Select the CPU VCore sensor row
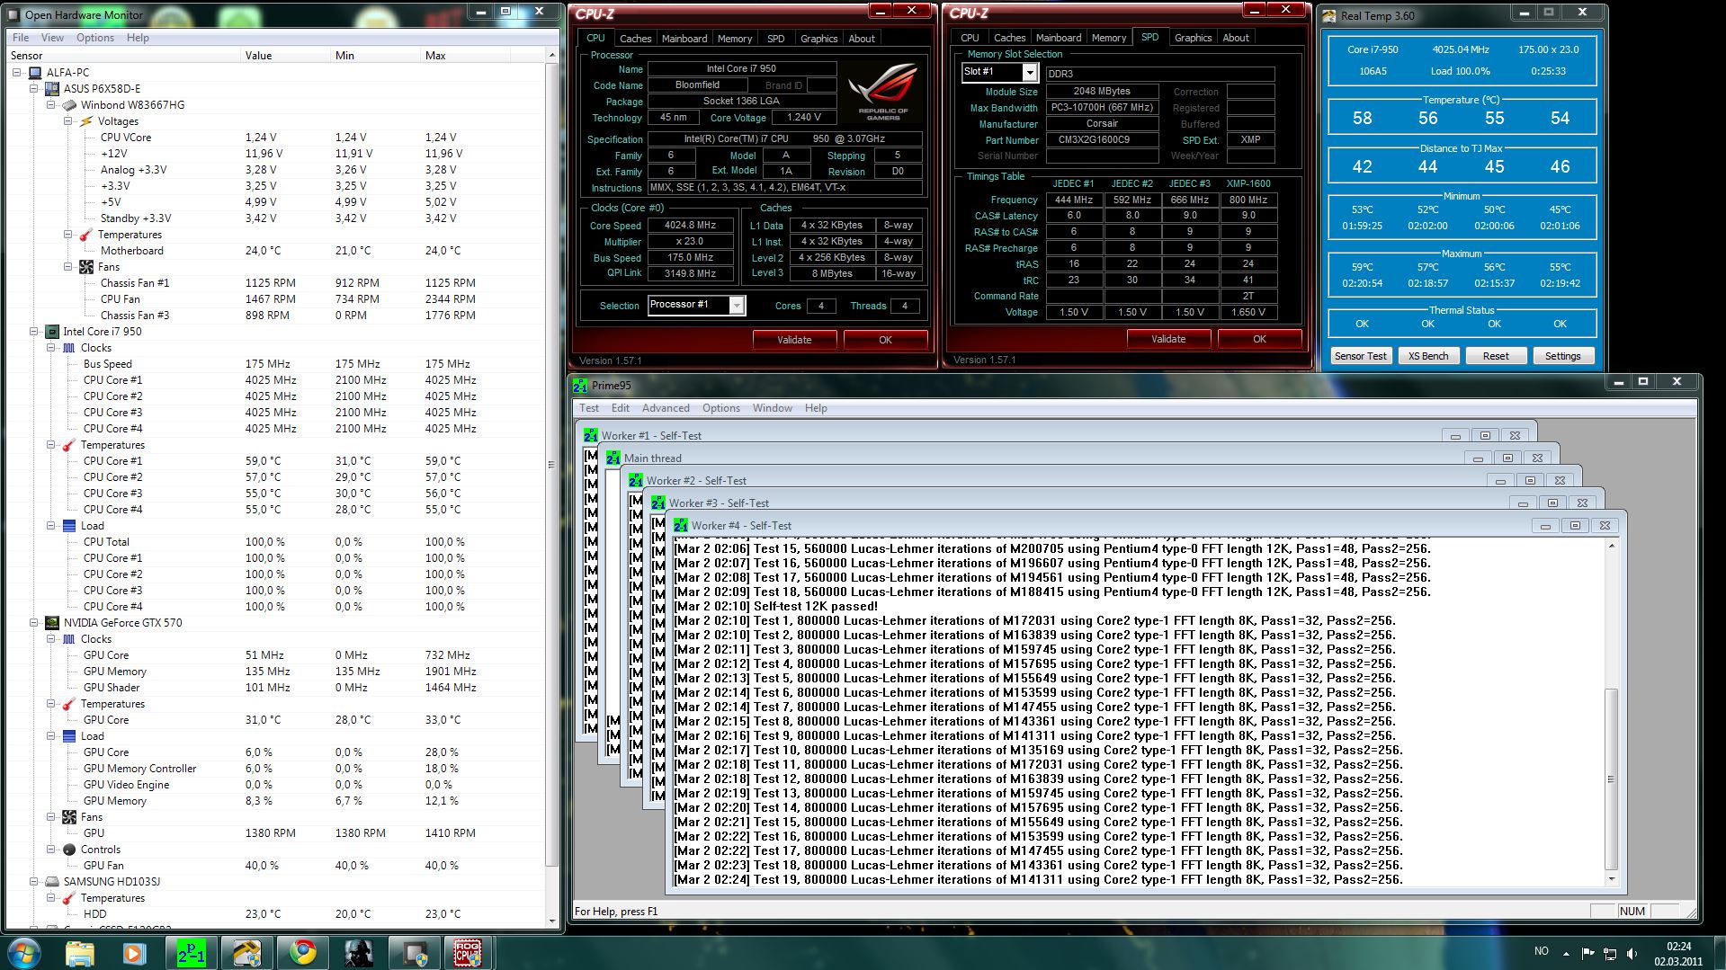Screen dimensions: 1726x970 [275, 138]
